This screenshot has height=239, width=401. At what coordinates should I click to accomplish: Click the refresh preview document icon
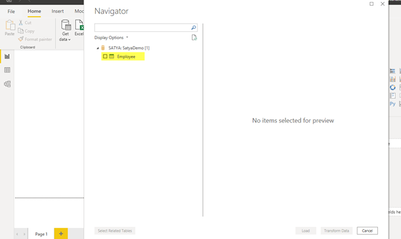tap(194, 38)
